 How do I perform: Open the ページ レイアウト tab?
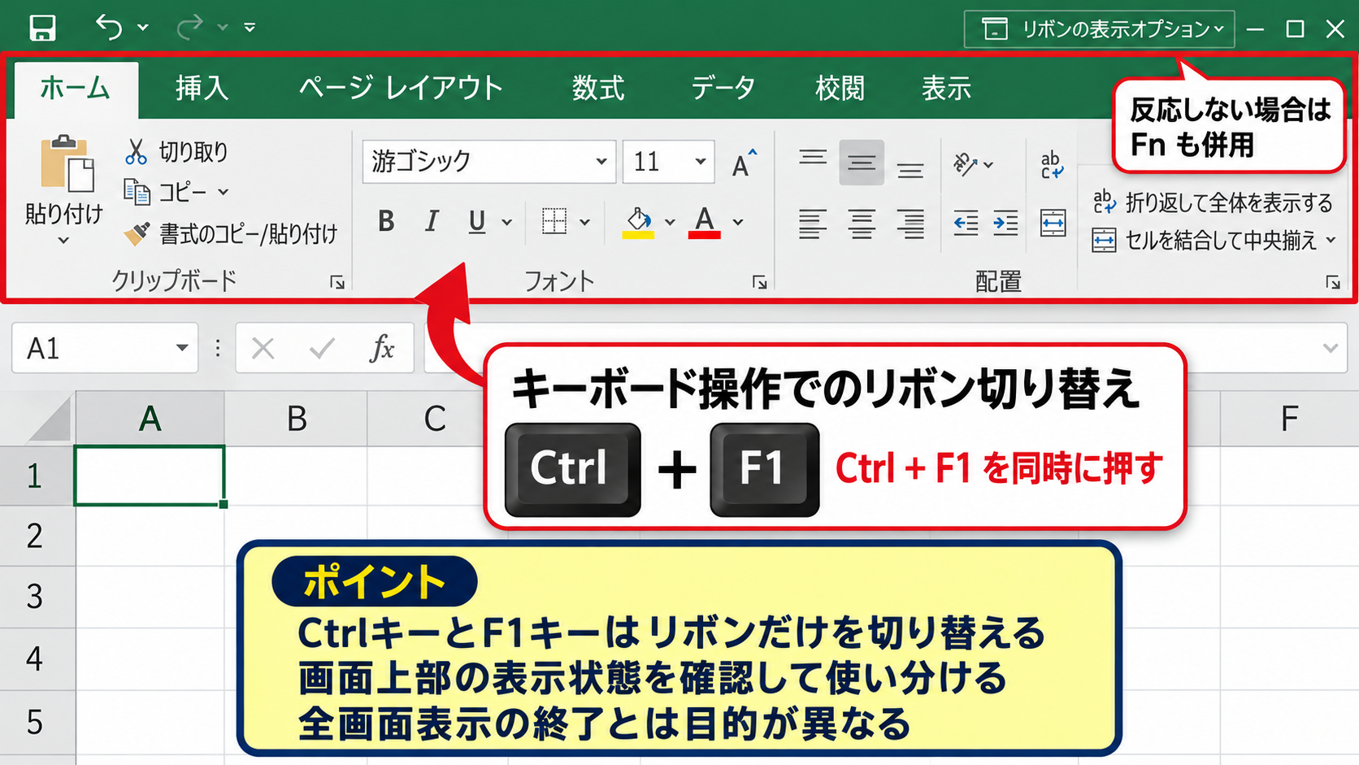tap(401, 88)
